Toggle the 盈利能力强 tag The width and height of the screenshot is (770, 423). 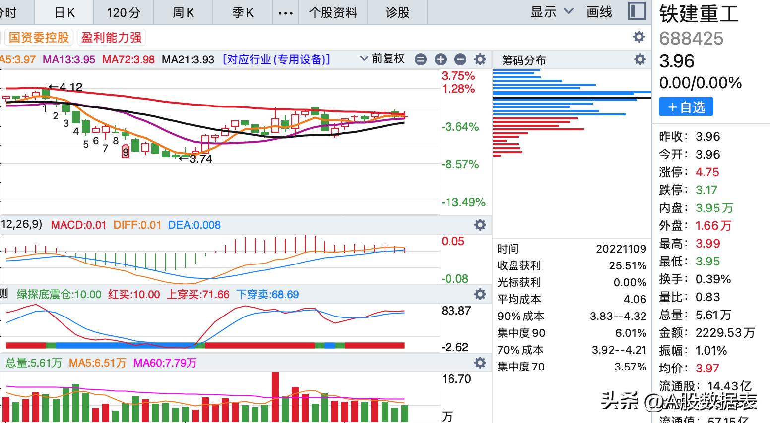111,37
